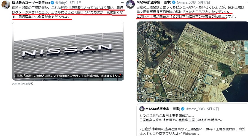Open 5月17日 timestamp of top MASA tweet
The image size is (248, 137).
pos(204,2)
